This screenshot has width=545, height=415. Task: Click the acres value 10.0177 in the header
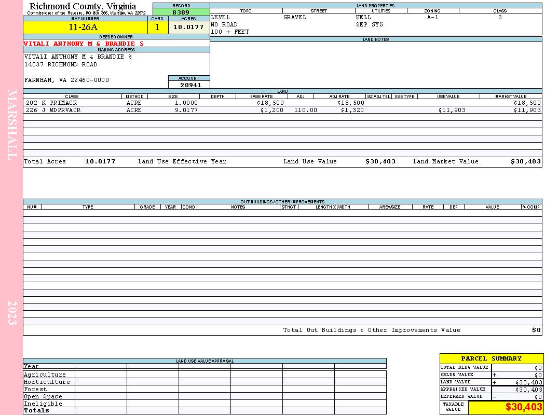tap(188, 27)
